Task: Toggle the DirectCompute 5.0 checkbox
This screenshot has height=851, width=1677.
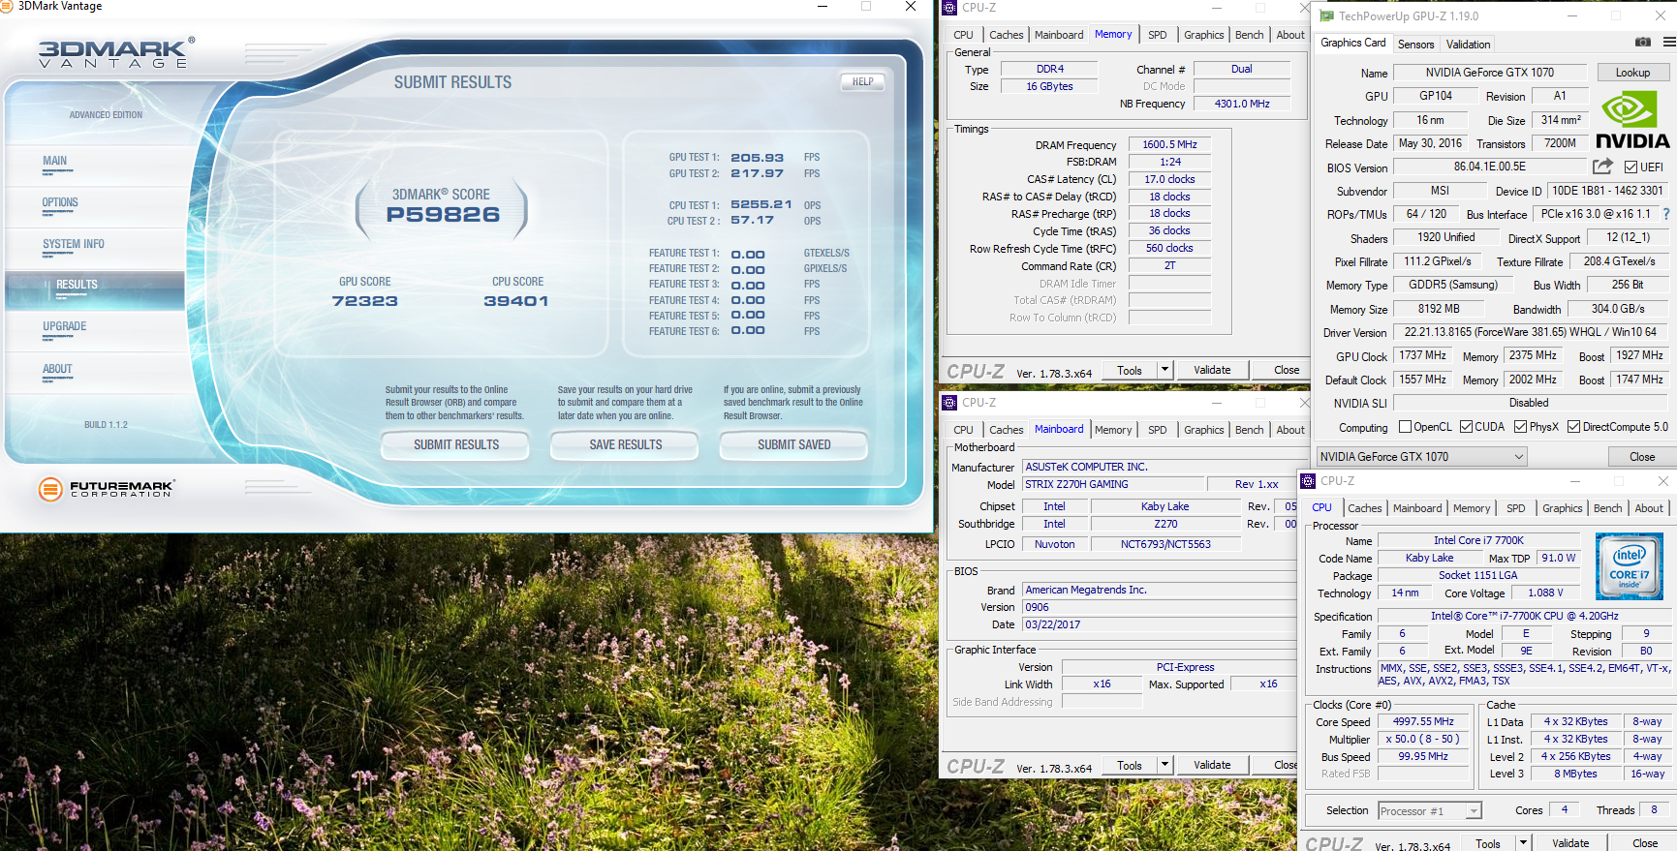Action: point(1574,427)
